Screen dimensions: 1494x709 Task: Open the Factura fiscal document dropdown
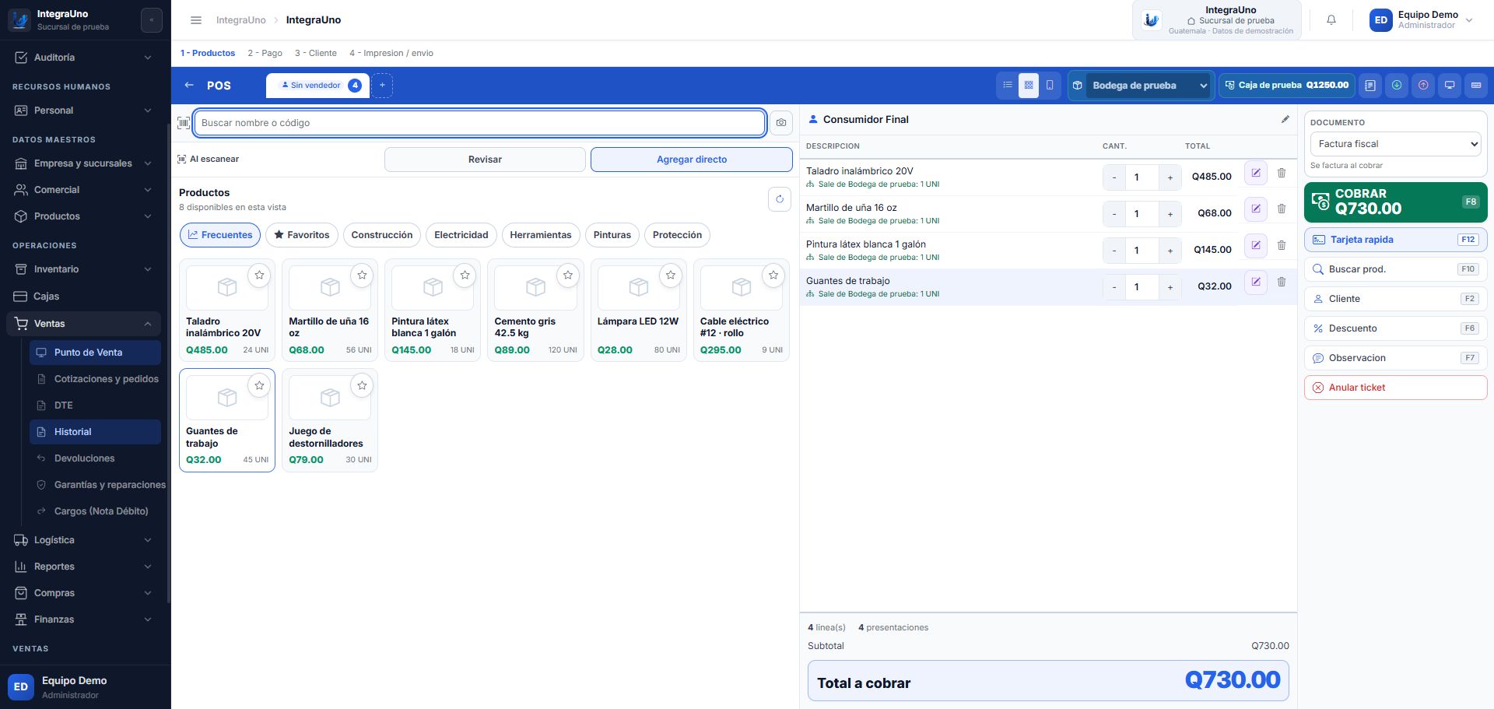[1395, 144]
